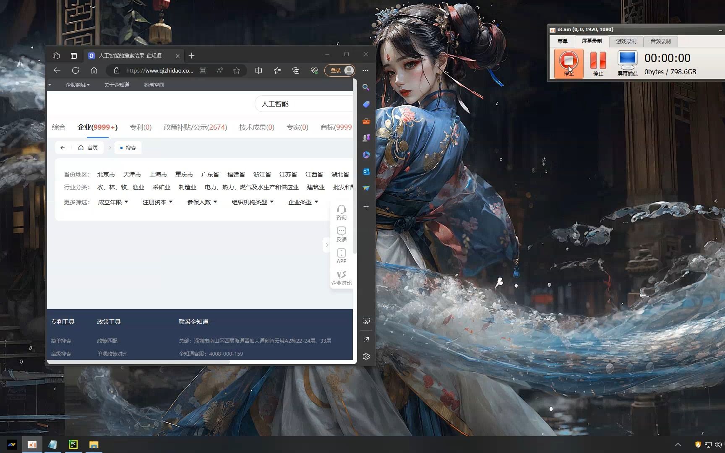This screenshot has width=725, height=453.
Task: Open Edge workspaces icon
Action: (x=56, y=56)
